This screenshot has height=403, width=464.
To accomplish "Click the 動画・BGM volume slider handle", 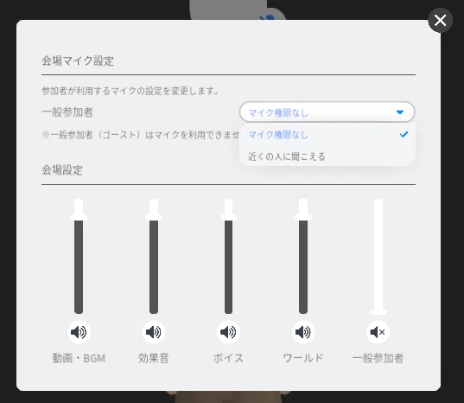I will [x=79, y=218].
